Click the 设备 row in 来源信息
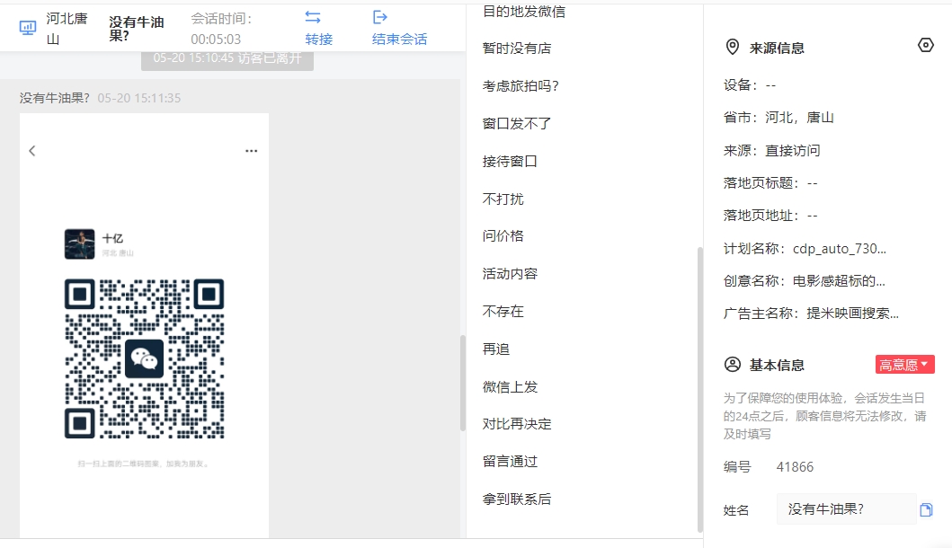Screen dimensions: 952x548 750,85
